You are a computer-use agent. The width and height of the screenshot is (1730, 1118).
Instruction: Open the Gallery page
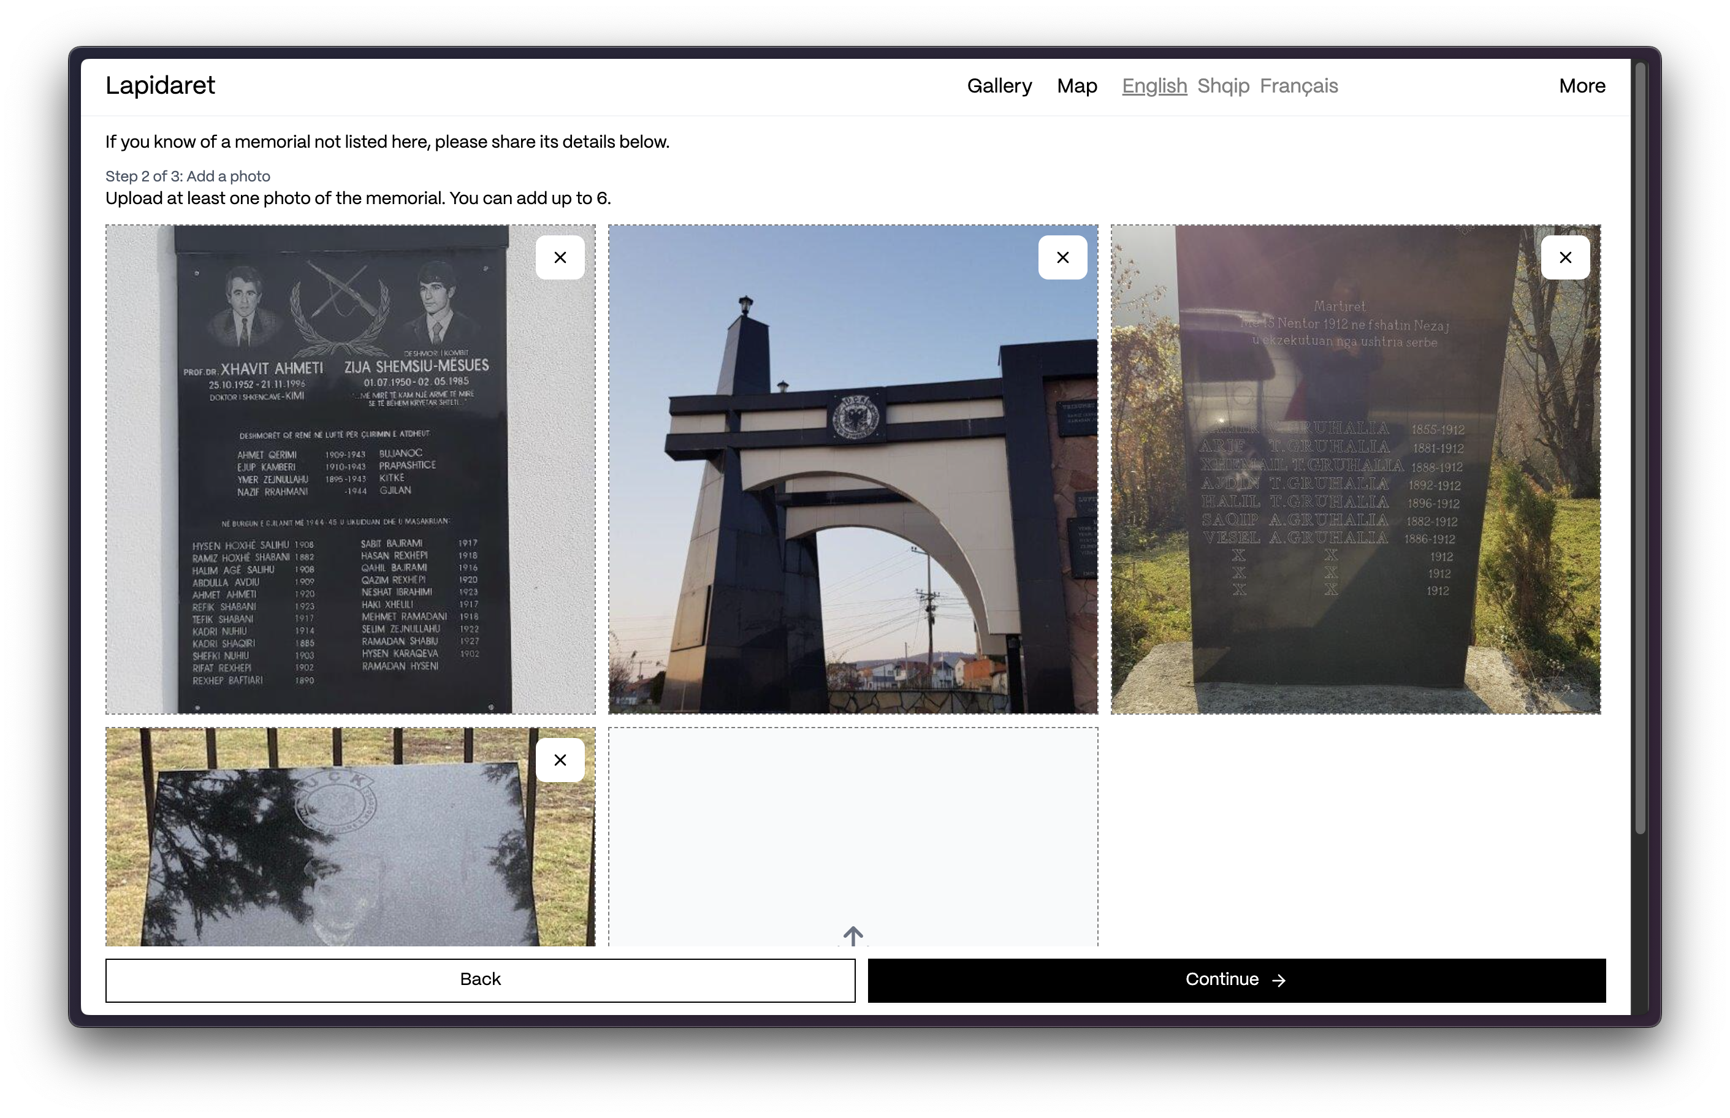point(999,86)
